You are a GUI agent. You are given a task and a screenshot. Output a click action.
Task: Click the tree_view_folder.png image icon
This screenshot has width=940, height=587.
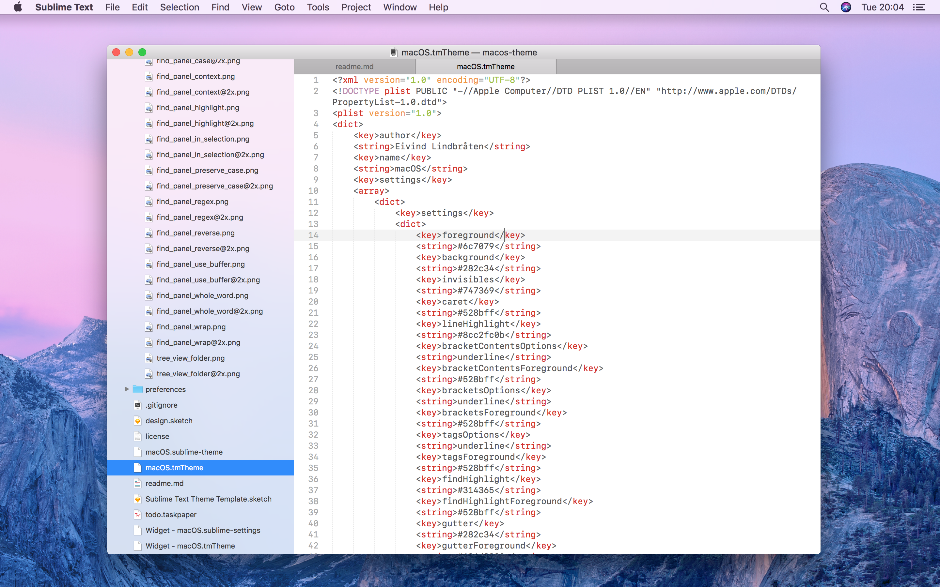tap(149, 358)
